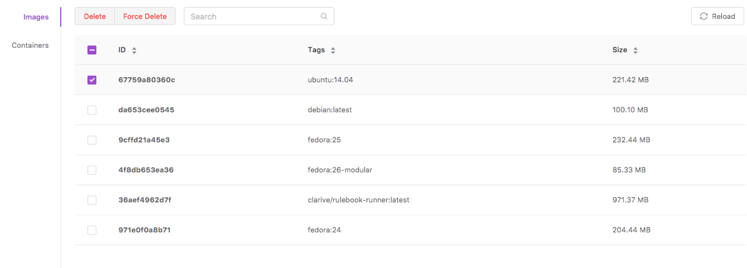Click the ubuntu:14.04 tag
This screenshot has width=747, height=268.
330,80
